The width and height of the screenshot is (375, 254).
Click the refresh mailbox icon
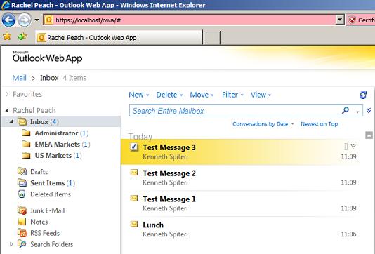point(363,95)
